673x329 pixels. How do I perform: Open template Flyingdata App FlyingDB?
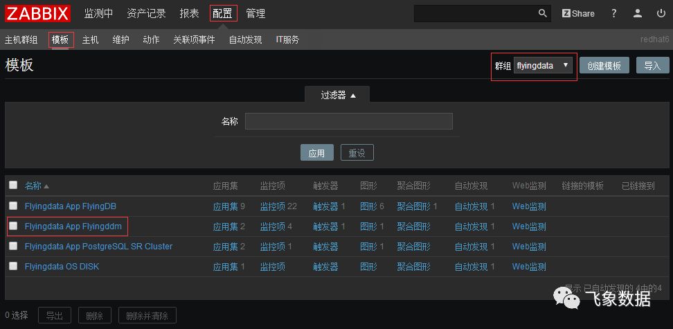tap(71, 206)
